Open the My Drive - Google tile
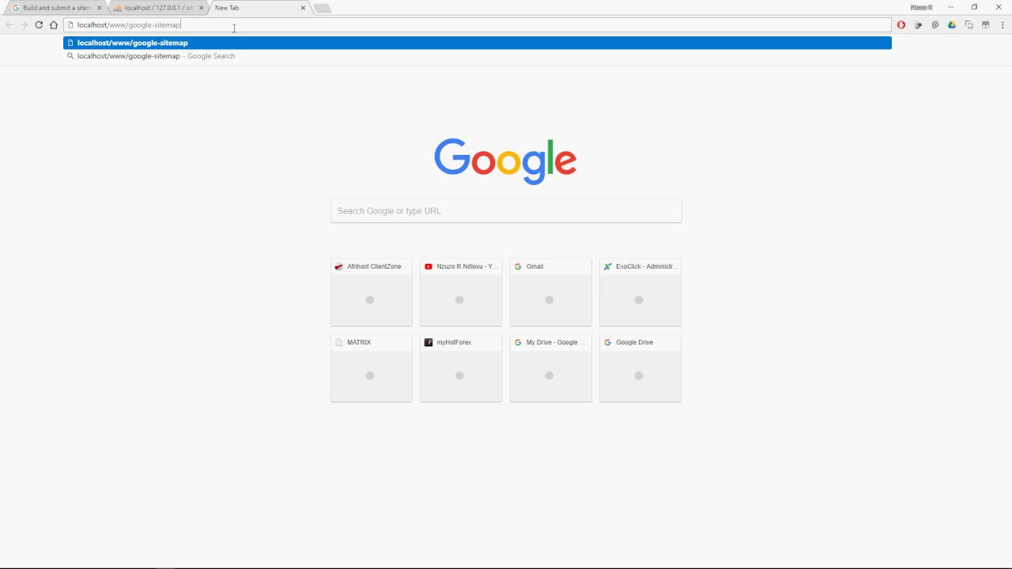 [550, 367]
